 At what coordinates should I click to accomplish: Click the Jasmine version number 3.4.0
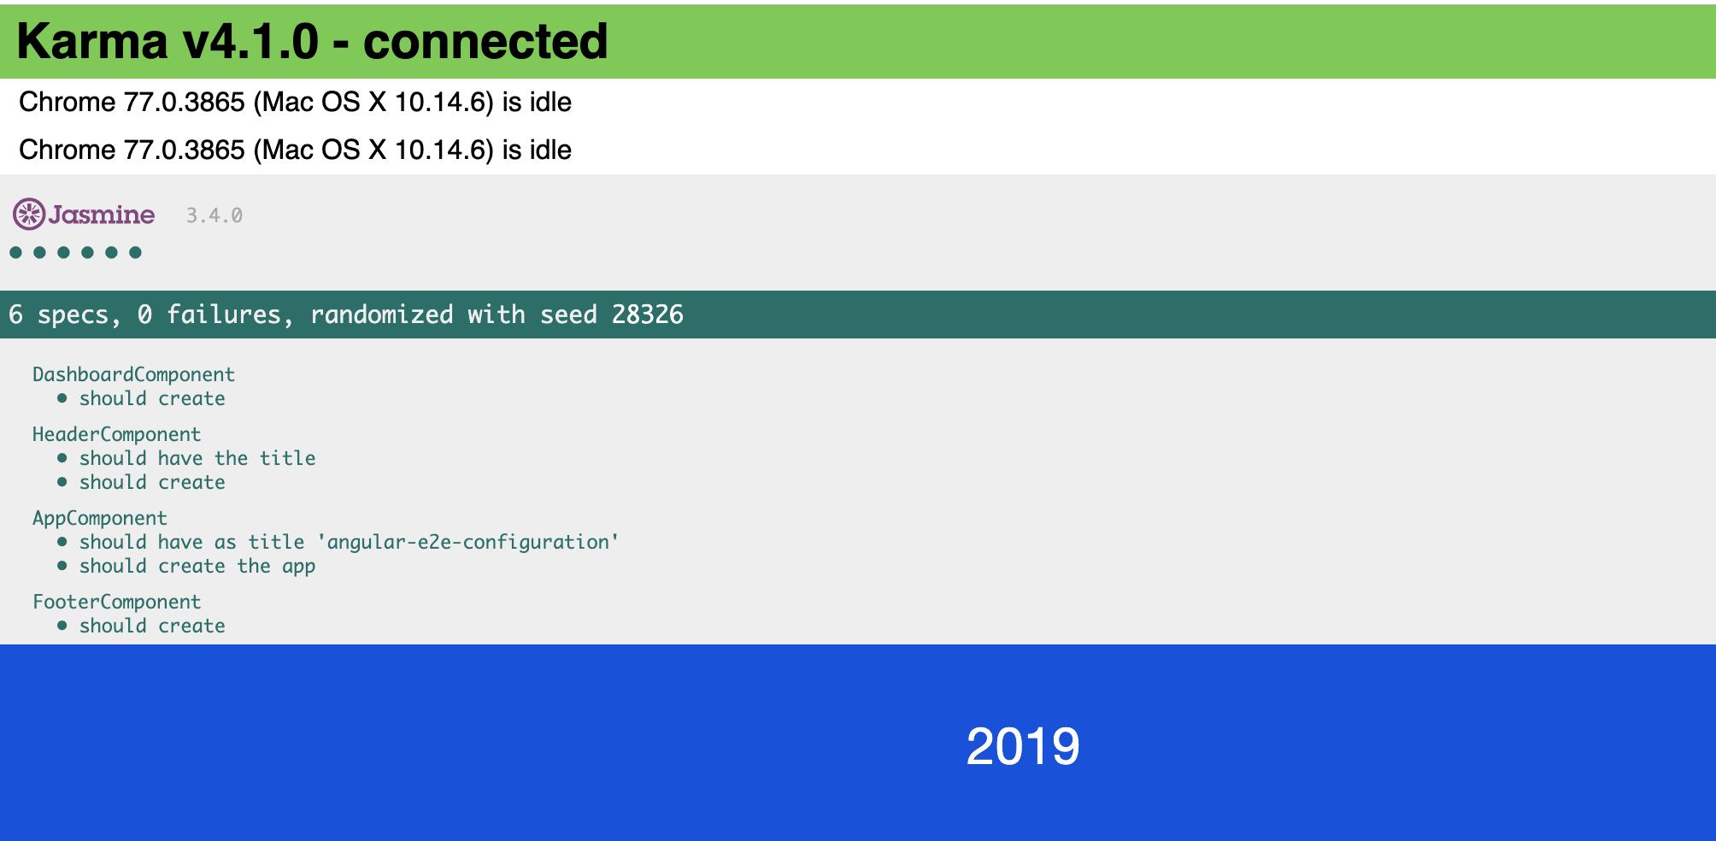coord(214,215)
